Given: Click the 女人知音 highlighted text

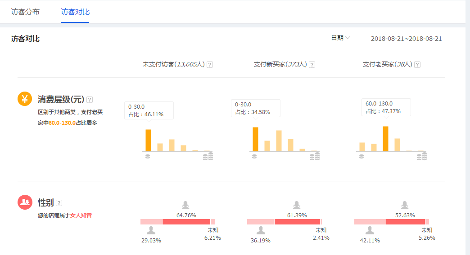Looking at the screenshot, I should click(x=81, y=215).
